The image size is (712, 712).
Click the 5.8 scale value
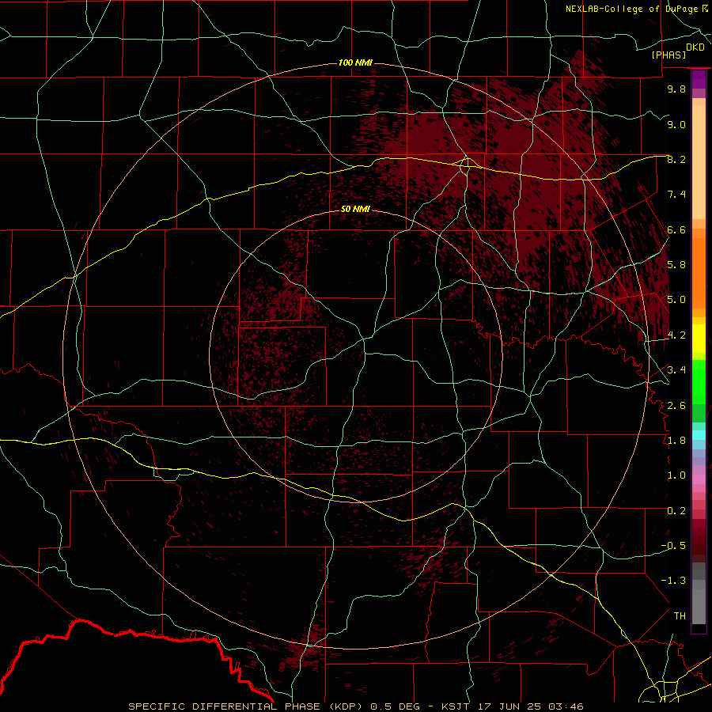click(676, 265)
